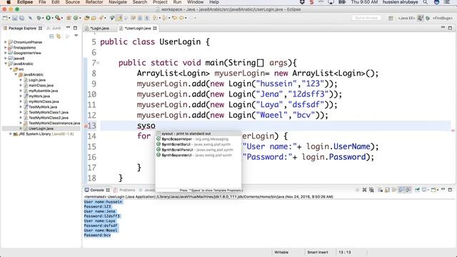Click the Search flashlight toolbar icon
The image size is (457, 257).
point(101,18)
